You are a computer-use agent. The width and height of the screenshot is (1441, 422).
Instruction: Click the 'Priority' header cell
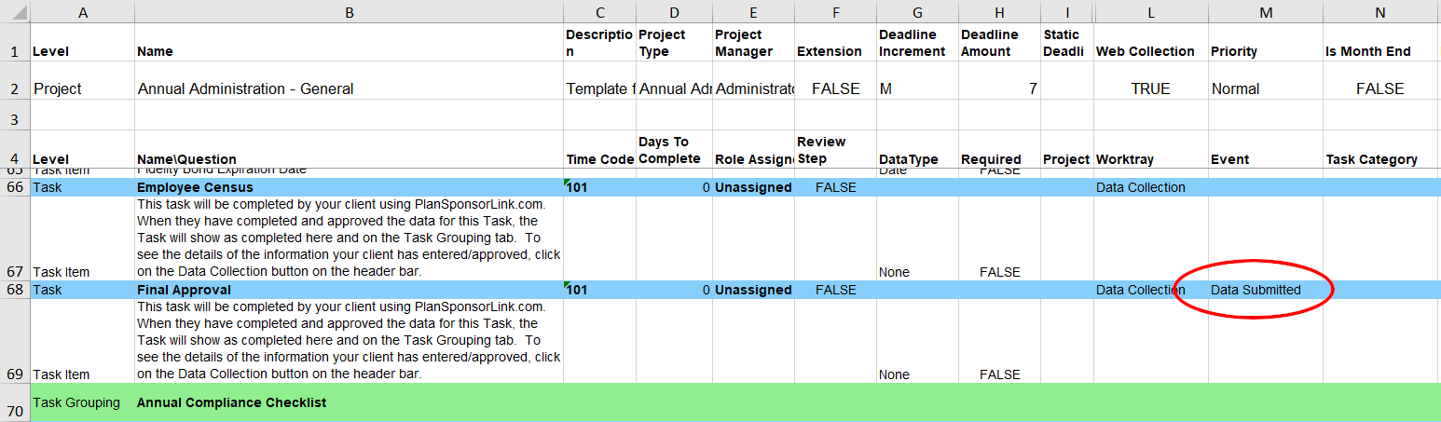(x=1266, y=42)
